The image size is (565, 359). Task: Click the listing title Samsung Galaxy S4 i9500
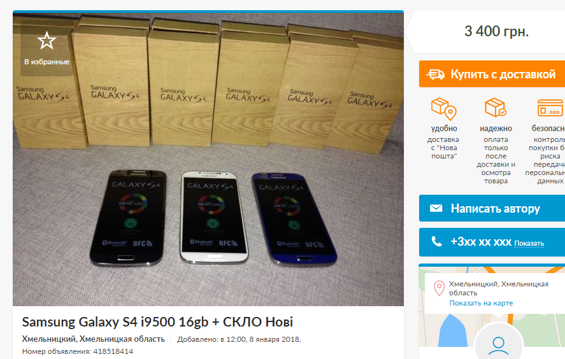[157, 321]
